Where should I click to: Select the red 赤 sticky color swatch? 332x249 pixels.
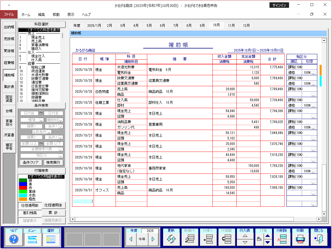click(x=23, y=188)
